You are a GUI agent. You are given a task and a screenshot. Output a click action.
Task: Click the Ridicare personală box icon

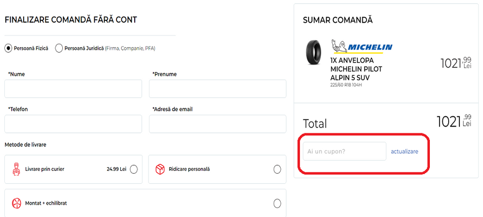pyautogui.click(x=160, y=169)
